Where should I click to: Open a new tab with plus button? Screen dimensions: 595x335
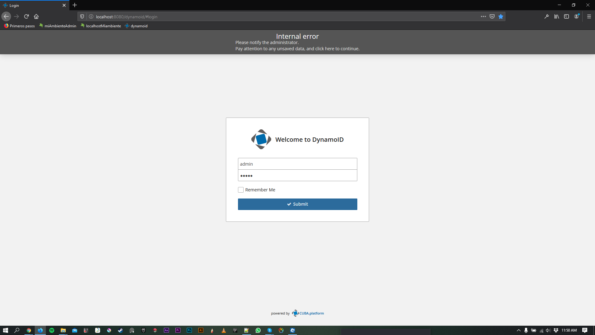[x=75, y=5]
